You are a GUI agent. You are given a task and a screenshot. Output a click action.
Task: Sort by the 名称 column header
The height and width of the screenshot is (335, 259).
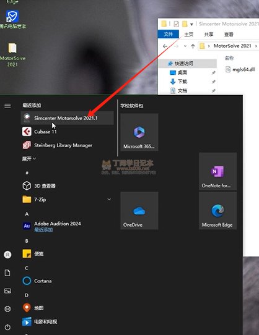[229, 58]
